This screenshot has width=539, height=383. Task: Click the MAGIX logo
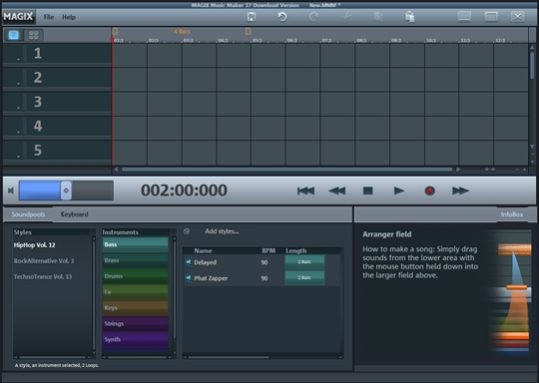pos(19,17)
